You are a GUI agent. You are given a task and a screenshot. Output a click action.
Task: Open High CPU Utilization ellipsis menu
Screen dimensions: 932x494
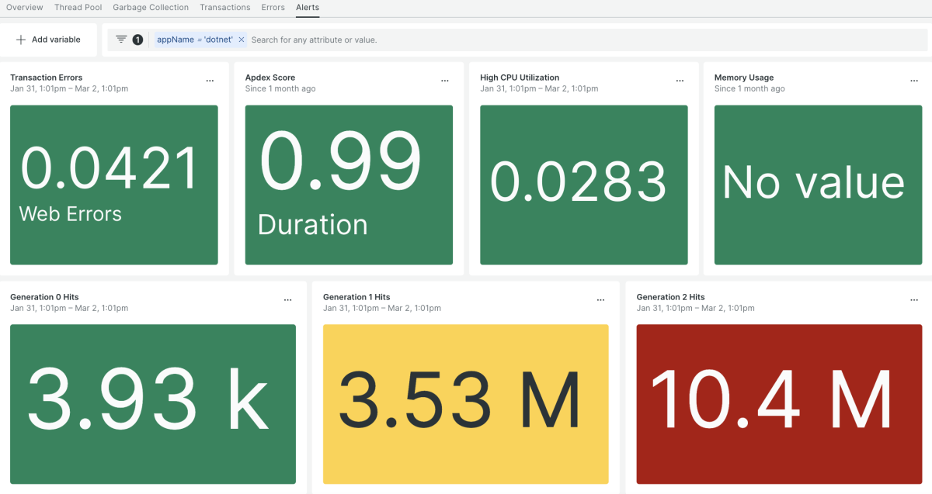pyautogui.click(x=680, y=81)
